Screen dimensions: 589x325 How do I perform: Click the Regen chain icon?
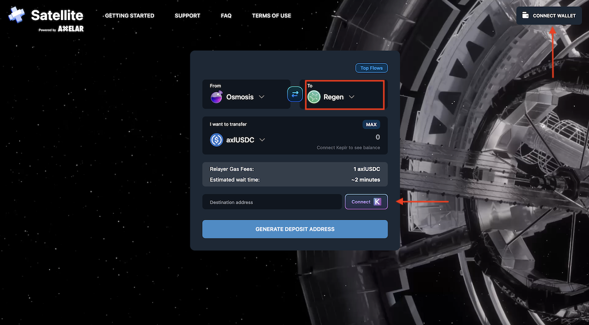point(314,97)
